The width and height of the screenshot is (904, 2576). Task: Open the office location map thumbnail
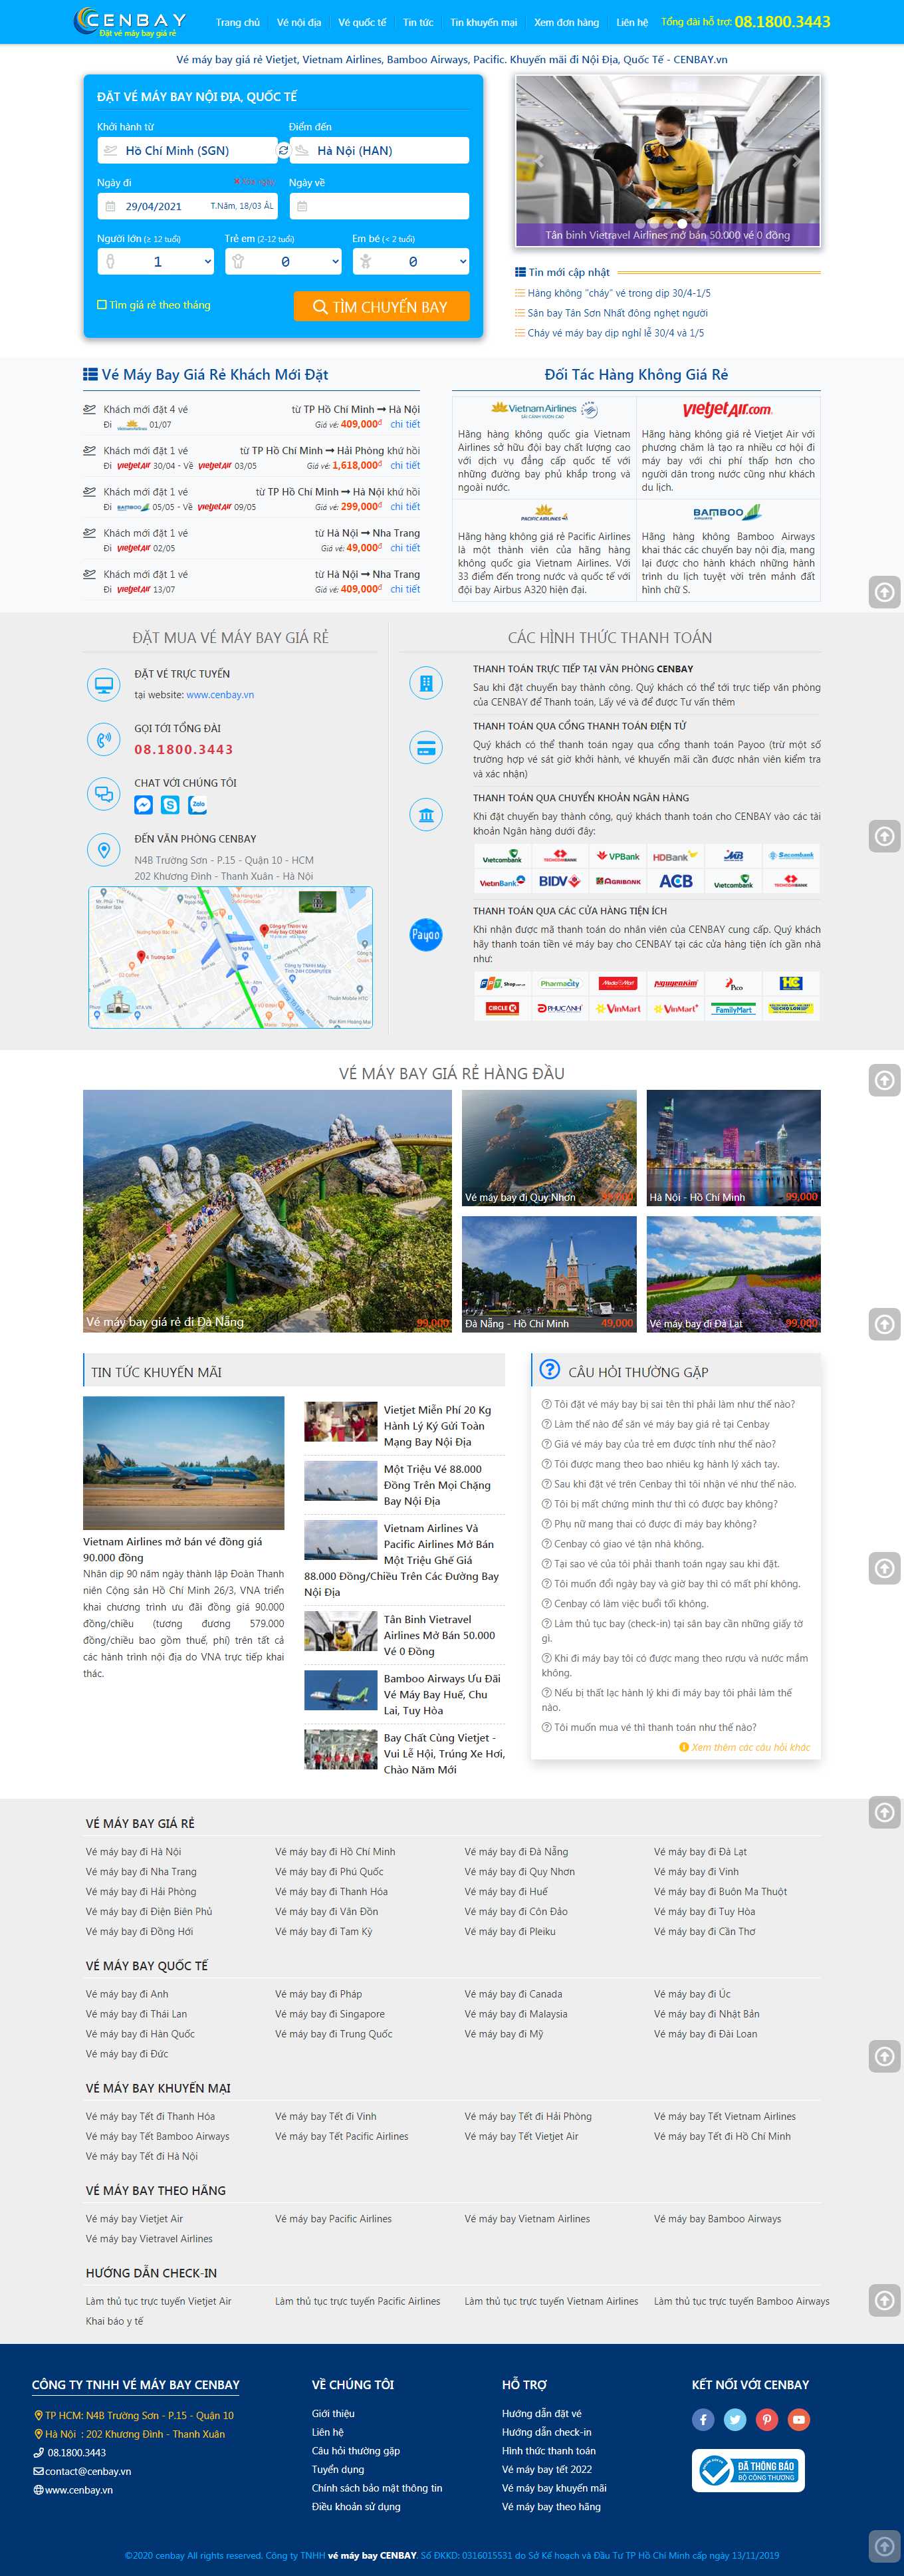[x=230, y=957]
